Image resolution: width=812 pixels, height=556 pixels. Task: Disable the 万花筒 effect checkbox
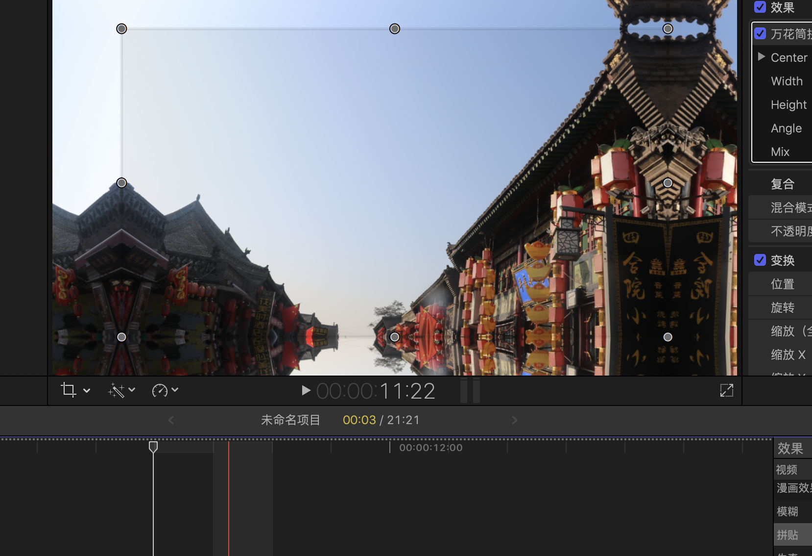(x=760, y=33)
